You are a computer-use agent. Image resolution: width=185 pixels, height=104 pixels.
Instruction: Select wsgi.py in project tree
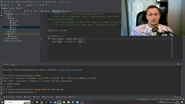[14, 29]
